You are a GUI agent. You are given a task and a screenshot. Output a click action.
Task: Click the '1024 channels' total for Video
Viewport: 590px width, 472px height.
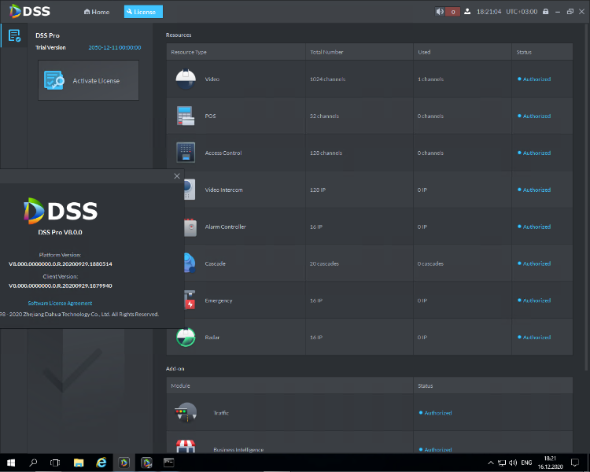pyautogui.click(x=327, y=79)
